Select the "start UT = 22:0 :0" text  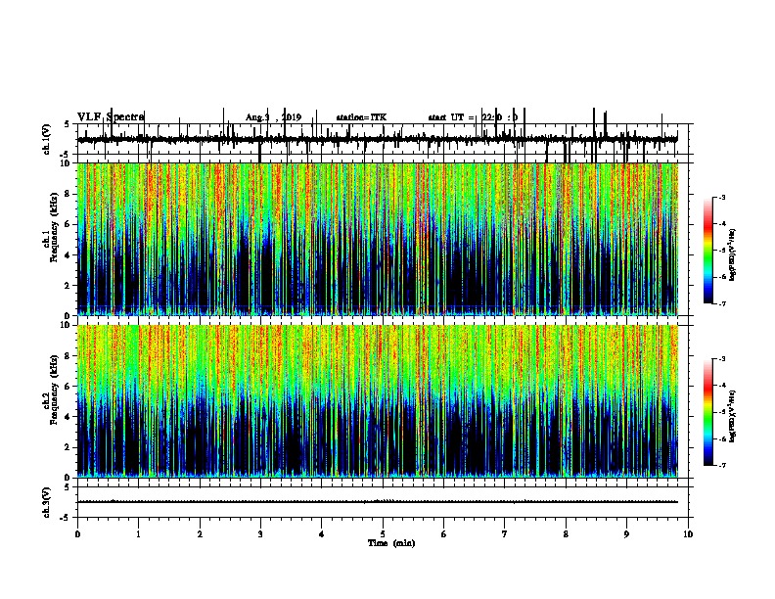pyautogui.click(x=473, y=117)
